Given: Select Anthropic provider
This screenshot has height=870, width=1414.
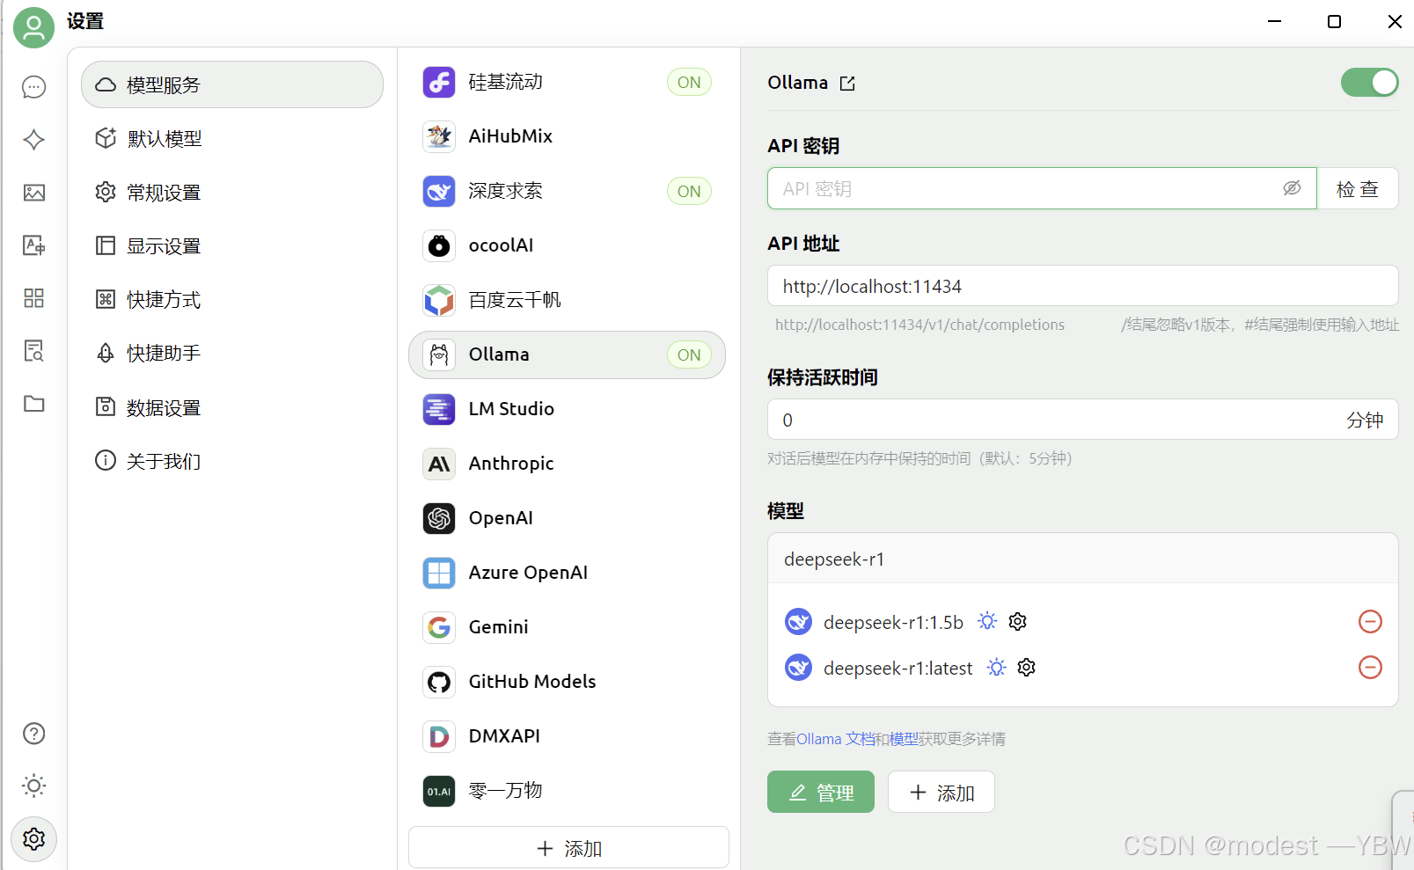Looking at the screenshot, I should click(x=567, y=464).
